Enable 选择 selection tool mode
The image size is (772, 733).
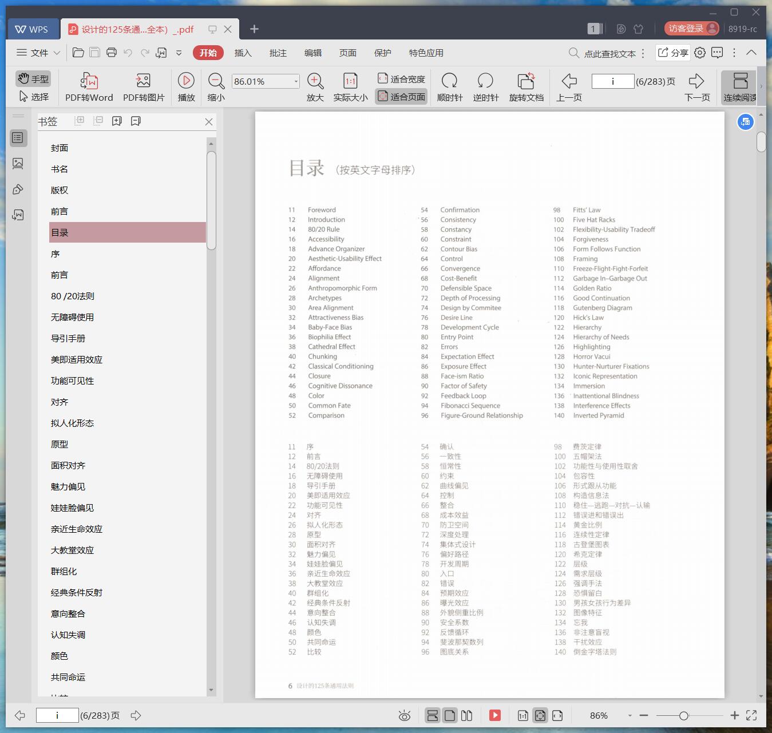pos(34,97)
